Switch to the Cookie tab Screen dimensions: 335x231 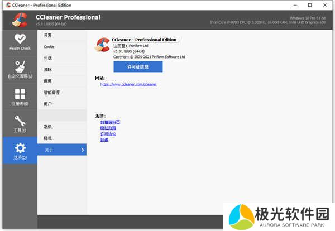(49, 47)
